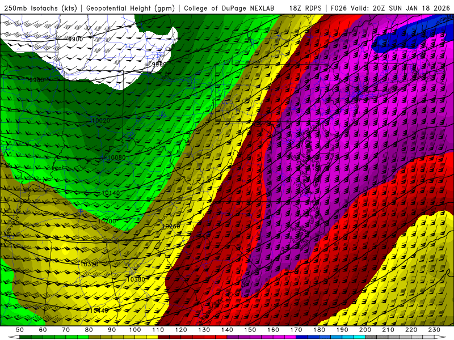Click the 160 value on the color scale

point(274,330)
